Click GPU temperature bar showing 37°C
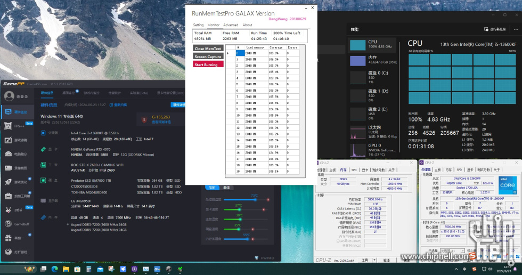 (246, 209)
